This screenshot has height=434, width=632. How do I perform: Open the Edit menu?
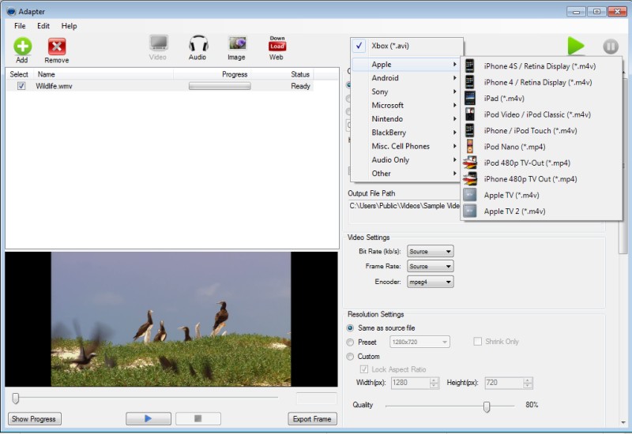pos(43,26)
